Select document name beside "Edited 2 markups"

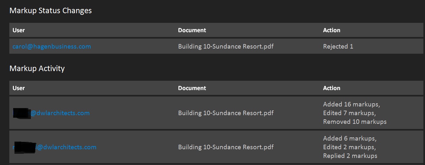(226, 147)
